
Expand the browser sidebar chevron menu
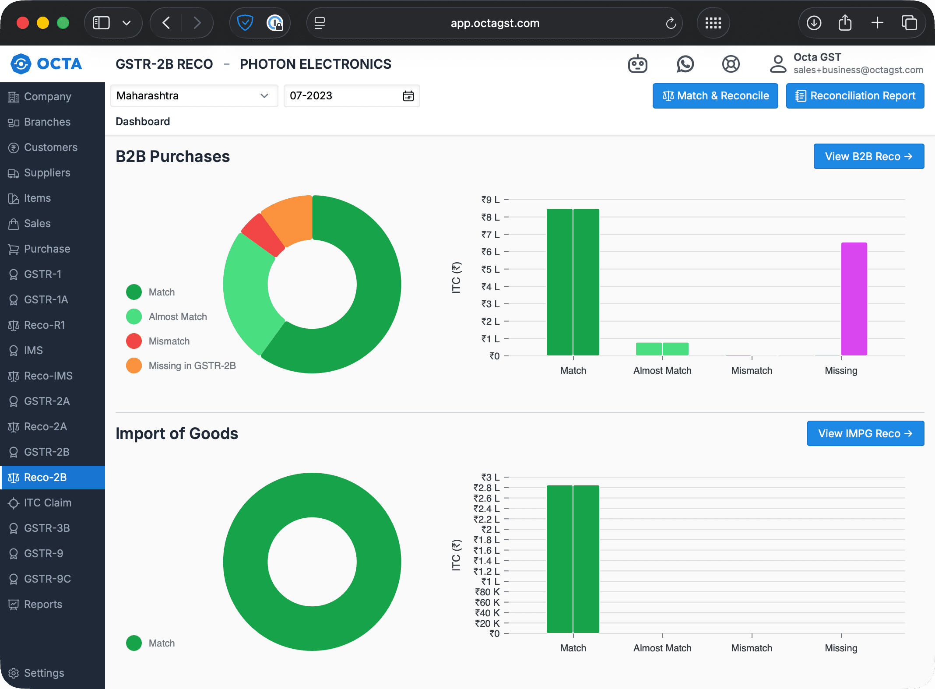tap(127, 23)
